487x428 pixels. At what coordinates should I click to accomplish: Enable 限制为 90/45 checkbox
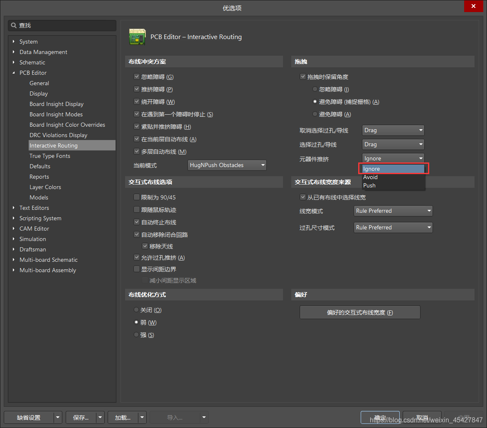[137, 197]
